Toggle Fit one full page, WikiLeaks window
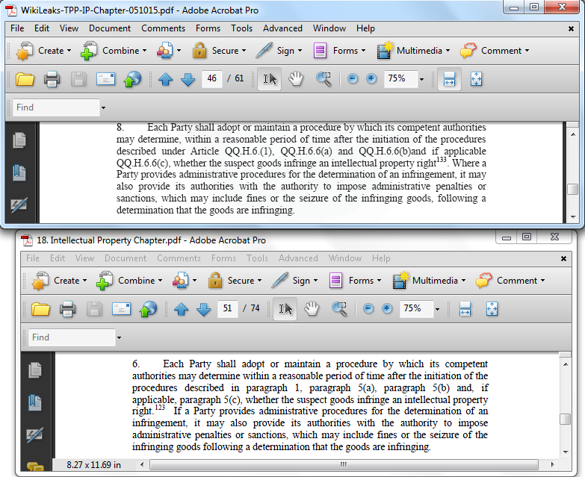This screenshot has height=477, width=585. (x=476, y=79)
